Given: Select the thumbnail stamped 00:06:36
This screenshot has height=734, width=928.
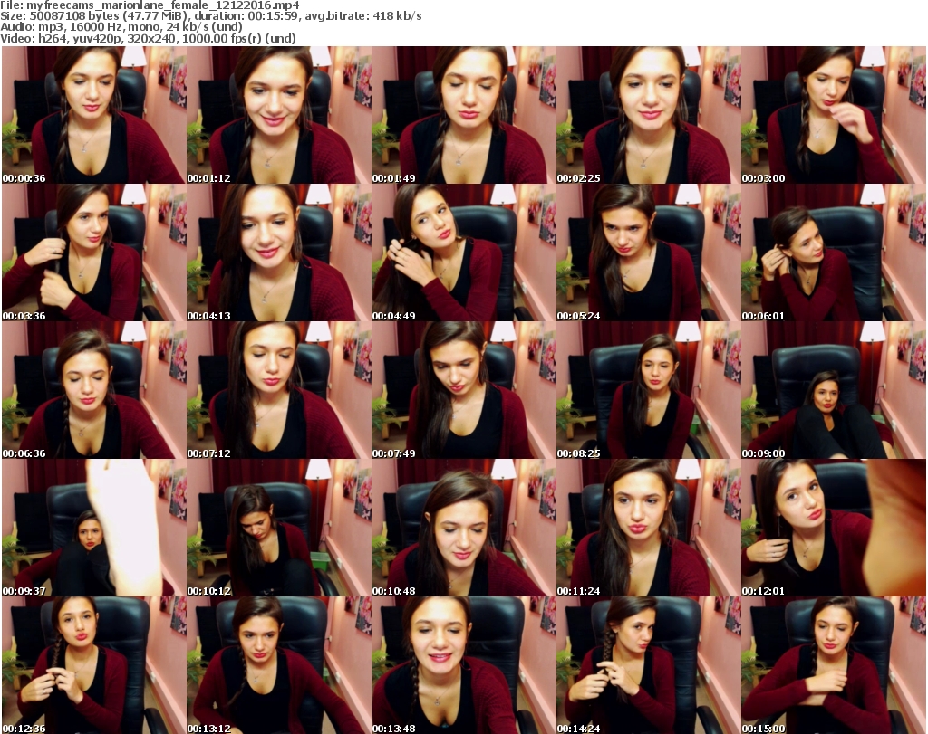Looking at the screenshot, I should click(93, 390).
